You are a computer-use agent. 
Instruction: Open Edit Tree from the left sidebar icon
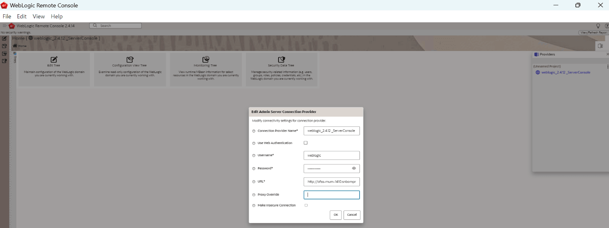(x=4, y=38)
